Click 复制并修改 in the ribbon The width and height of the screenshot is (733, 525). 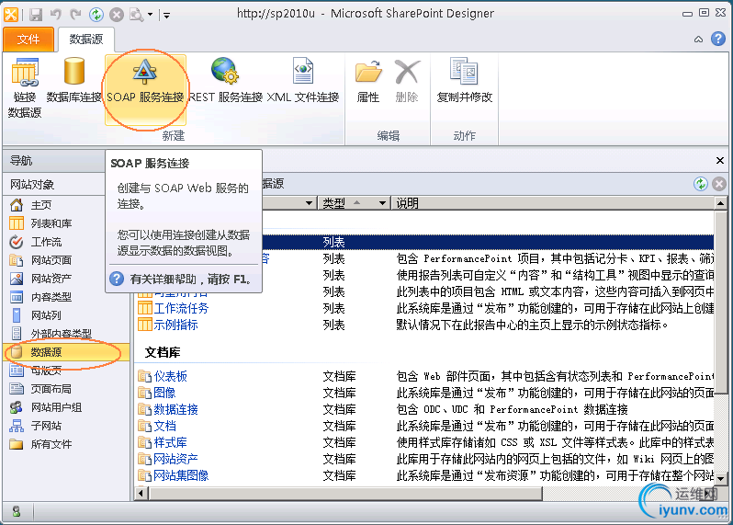464,80
